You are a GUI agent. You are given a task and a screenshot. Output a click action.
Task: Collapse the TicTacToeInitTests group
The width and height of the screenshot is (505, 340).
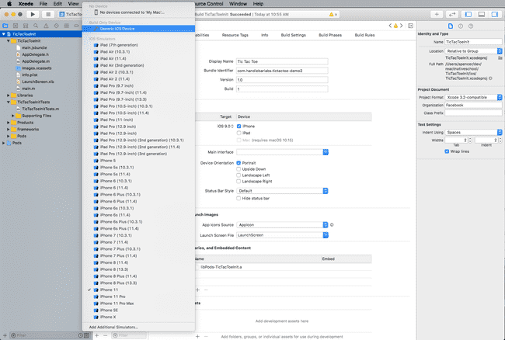(8, 102)
